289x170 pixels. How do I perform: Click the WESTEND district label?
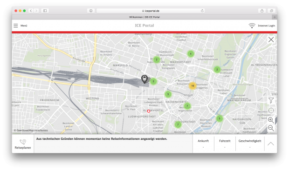click(x=92, y=98)
